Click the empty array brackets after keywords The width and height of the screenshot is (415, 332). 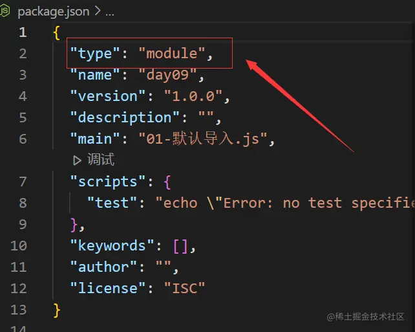tap(180, 246)
